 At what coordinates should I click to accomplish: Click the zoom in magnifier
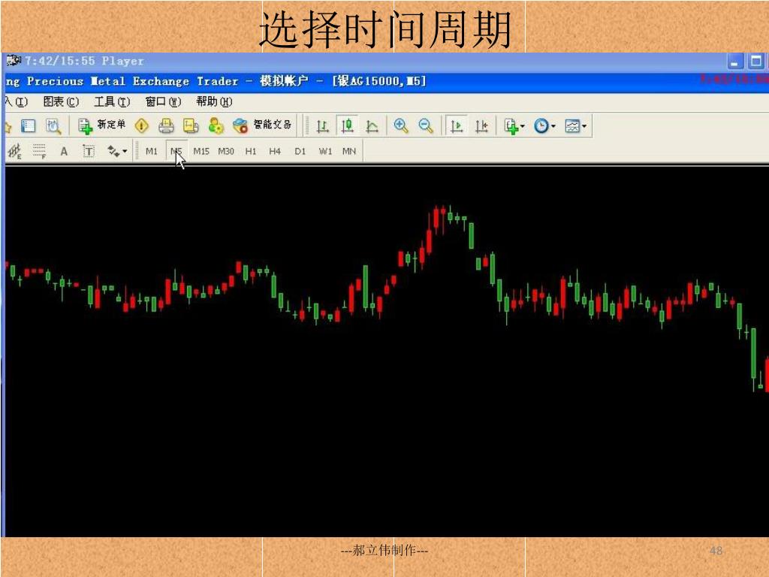coord(401,126)
